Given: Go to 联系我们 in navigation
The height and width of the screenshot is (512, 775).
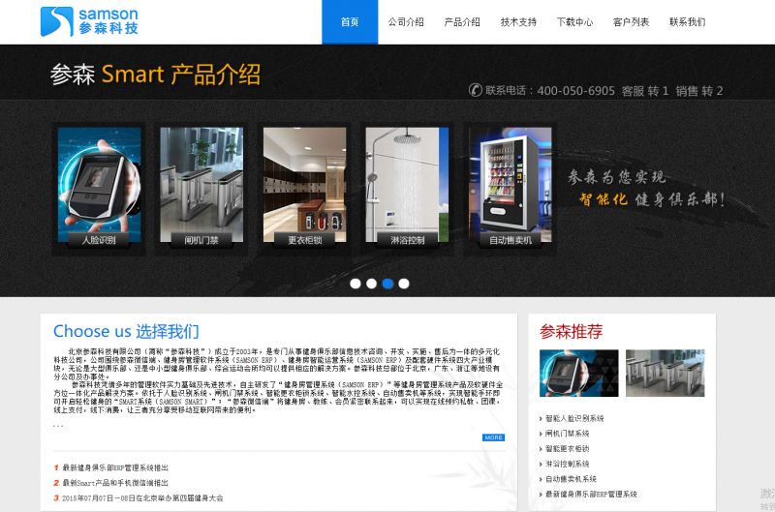Looking at the screenshot, I should (x=688, y=22).
